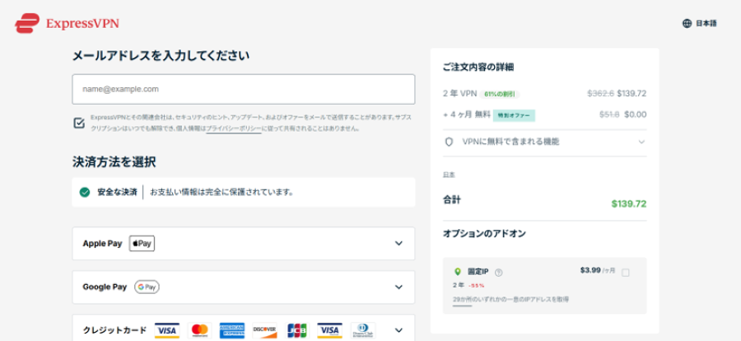The width and height of the screenshot is (741, 341).
Task: Open the プライバシーポリシー link
Action: pyautogui.click(x=233, y=128)
